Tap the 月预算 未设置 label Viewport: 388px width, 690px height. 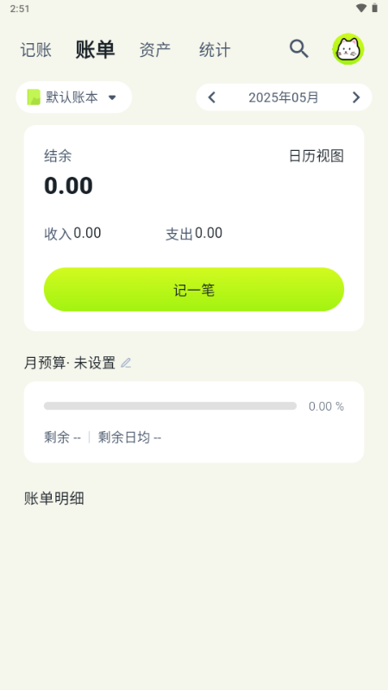tap(70, 363)
